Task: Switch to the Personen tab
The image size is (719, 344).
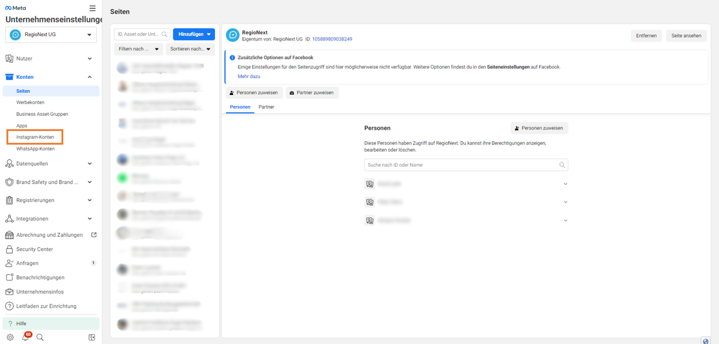Action: coord(240,107)
